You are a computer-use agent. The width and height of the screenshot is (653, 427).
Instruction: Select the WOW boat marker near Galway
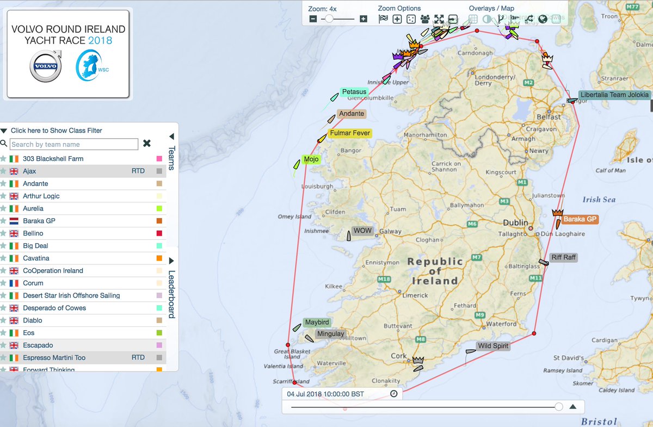tap(349, 236)
